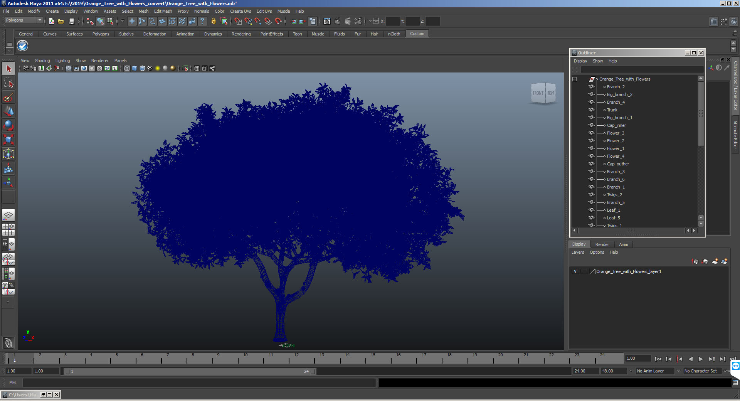Open the Layers menu in layer editor

[578, 252]
